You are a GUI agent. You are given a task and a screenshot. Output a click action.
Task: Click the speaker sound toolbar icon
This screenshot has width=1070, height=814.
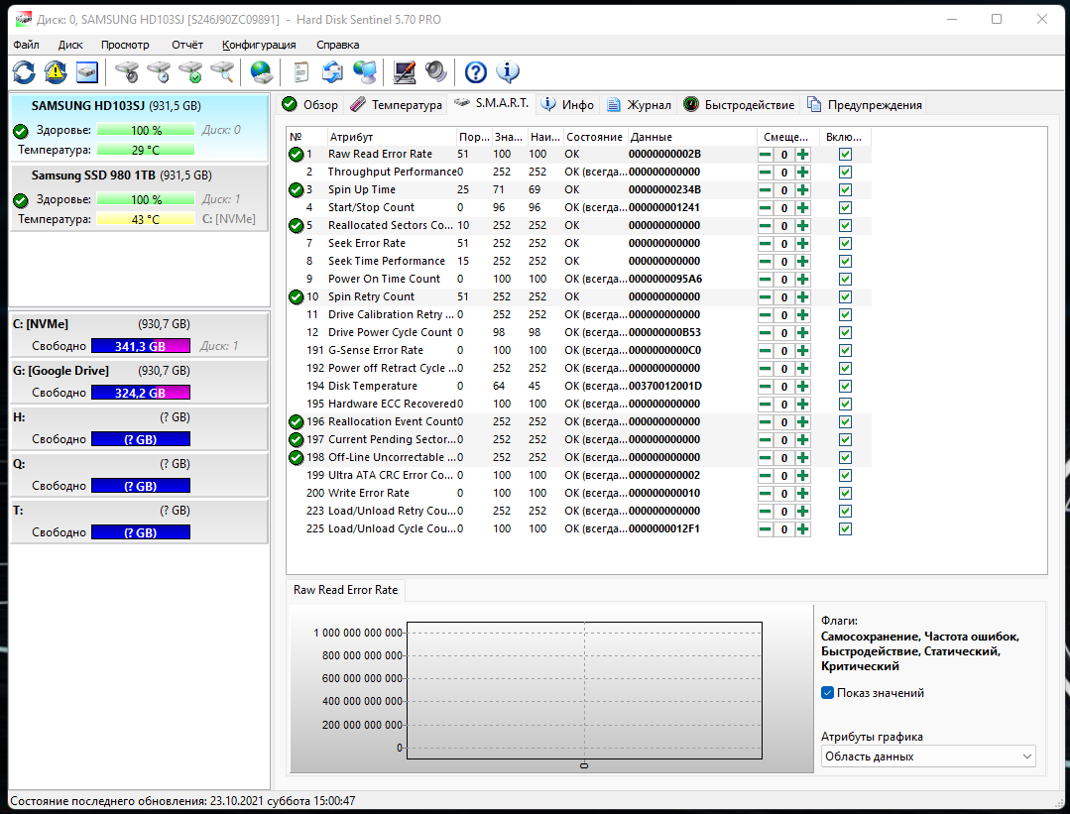(435, 72)
